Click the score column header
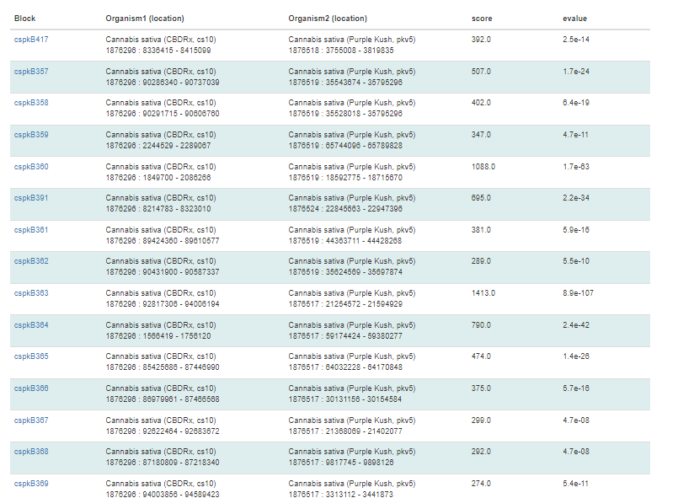Screen dimensions: 678x498 (x=482, y=19)
